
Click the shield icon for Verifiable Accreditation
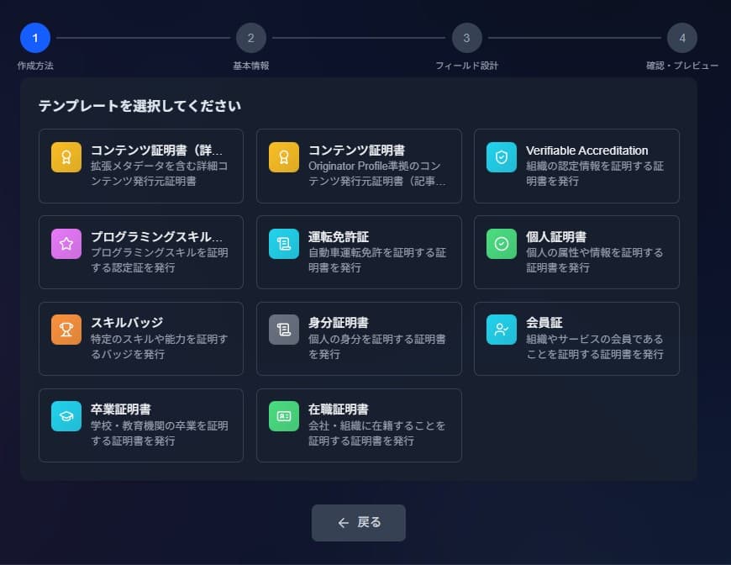501,156
